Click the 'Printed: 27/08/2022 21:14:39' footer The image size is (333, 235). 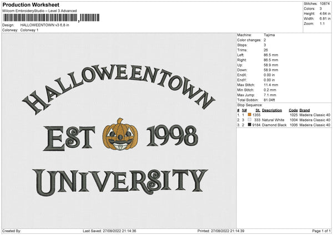(221, 231)
